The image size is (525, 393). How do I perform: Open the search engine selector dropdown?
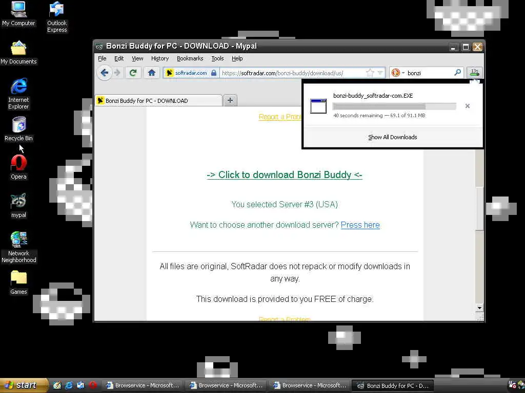pos(398,73)
